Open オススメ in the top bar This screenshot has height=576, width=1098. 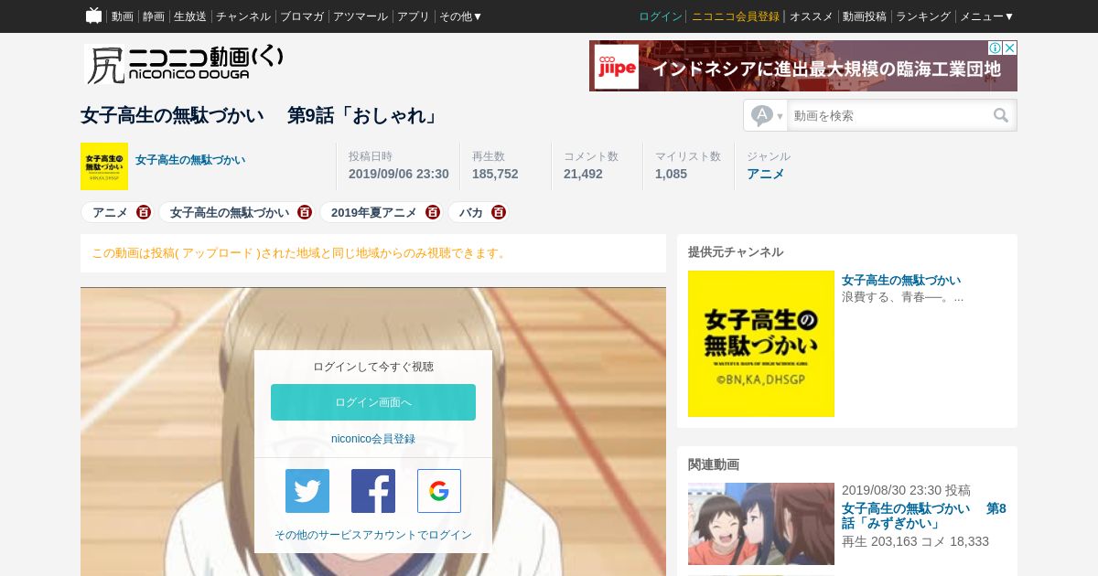[812, 16]
